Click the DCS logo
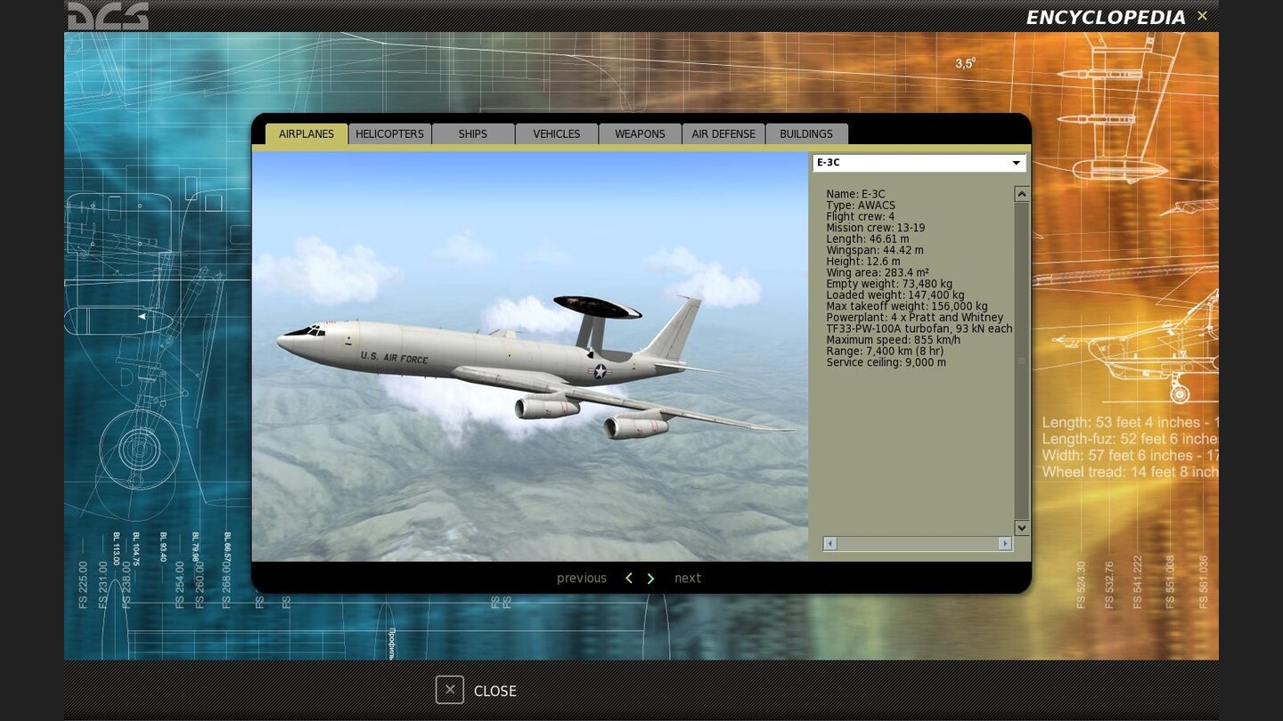Viewport: 1283px width, 721px height. pyautogui.click(x=108, y=15)
